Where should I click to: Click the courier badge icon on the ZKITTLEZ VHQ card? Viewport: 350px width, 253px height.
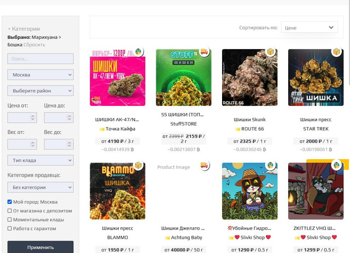[336, 166]
